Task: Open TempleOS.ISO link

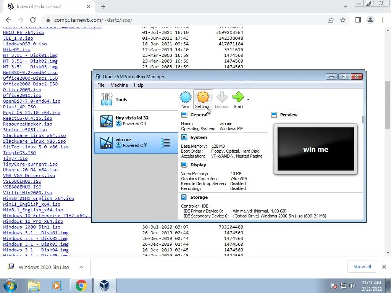Action: pyautogui.click(x=19, y=153)
